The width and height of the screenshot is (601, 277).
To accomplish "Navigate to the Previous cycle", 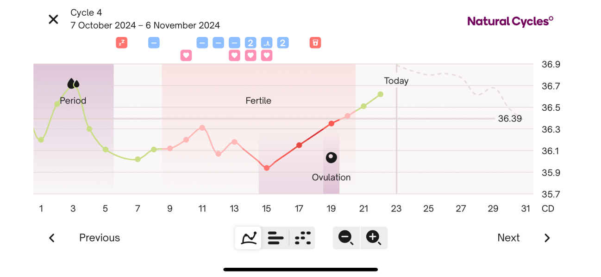I will click(99, 238).
